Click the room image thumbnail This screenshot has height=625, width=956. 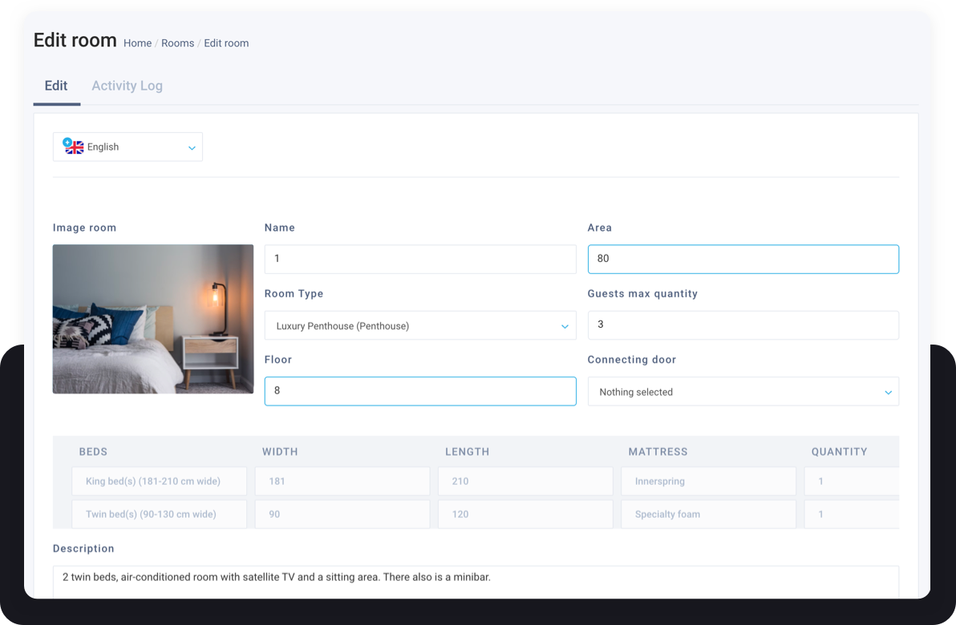153,319
